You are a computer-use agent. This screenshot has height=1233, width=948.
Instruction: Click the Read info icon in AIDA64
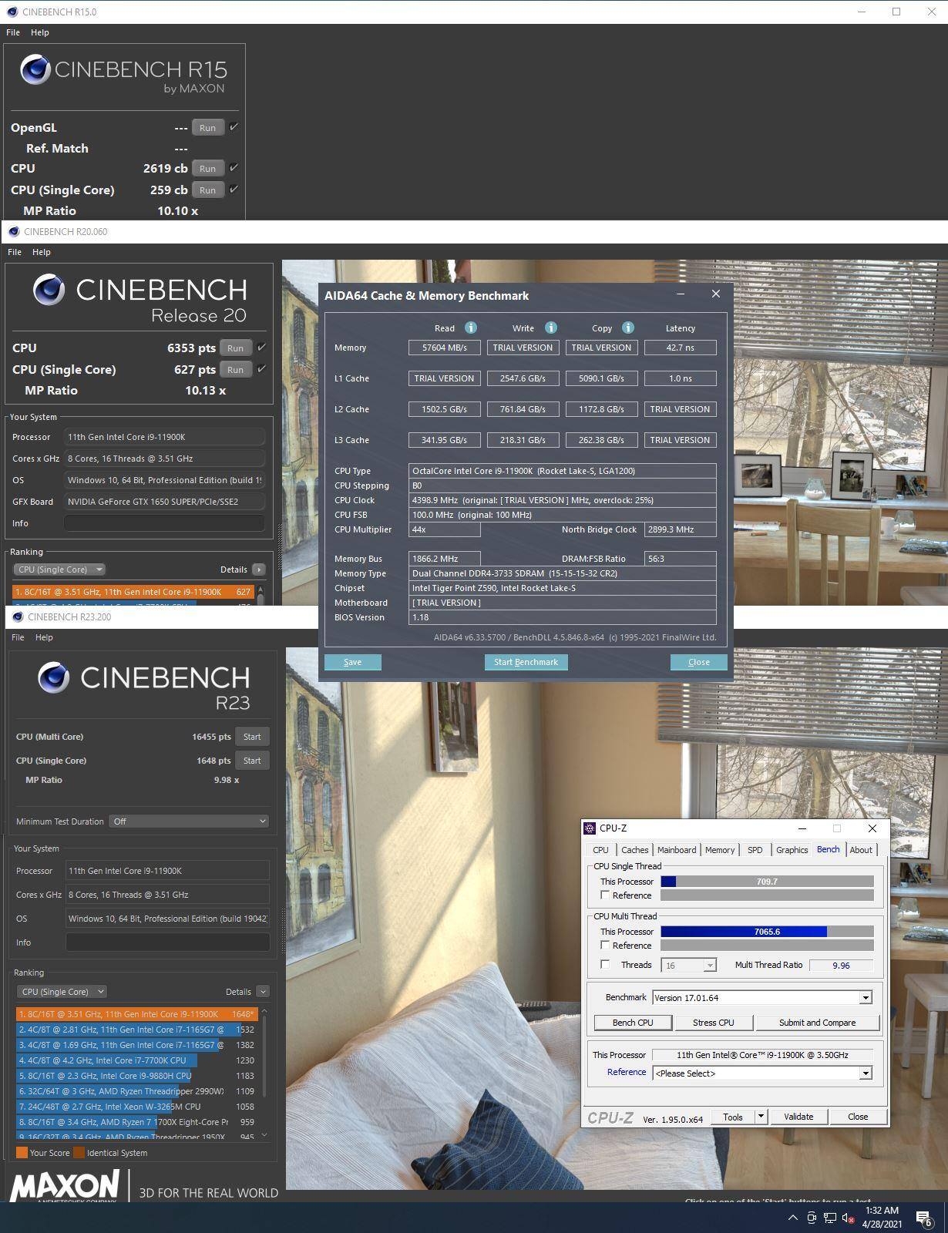click(x=470, y=328)
